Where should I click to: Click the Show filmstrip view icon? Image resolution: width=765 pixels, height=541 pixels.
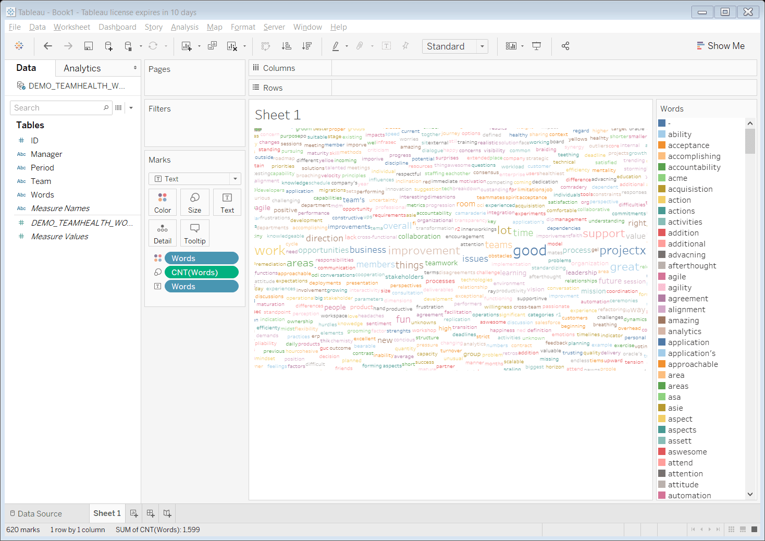(743, 530)
